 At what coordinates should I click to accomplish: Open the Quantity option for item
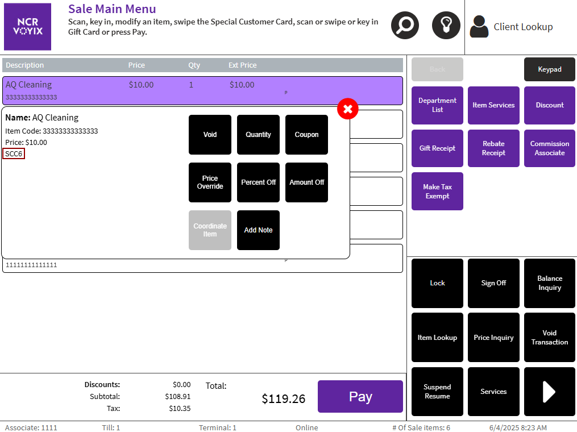coord(258,135)
